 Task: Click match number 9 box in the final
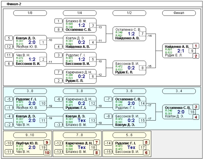coord(192,51)
